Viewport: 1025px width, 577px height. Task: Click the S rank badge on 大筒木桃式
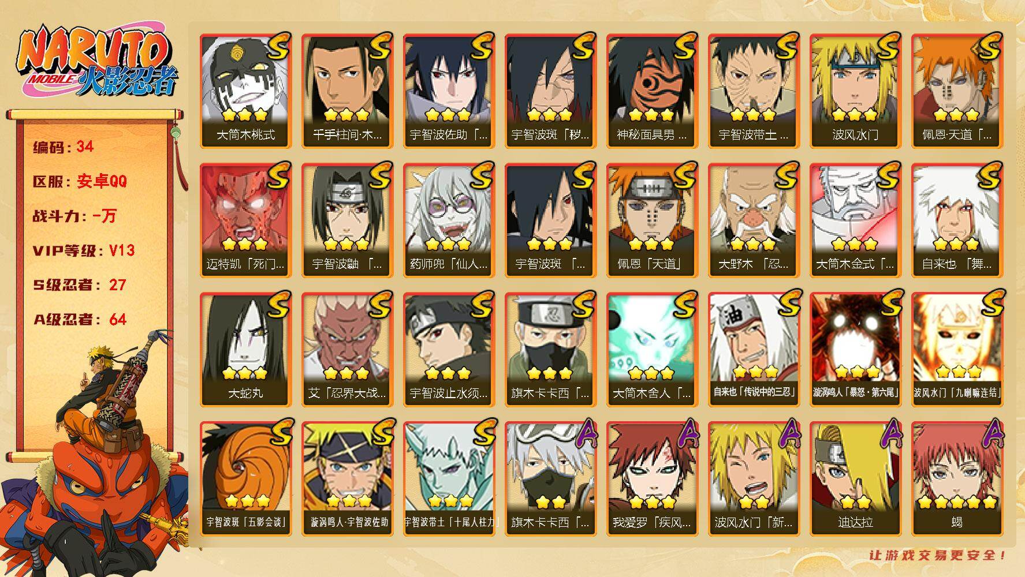pos(278,47)
